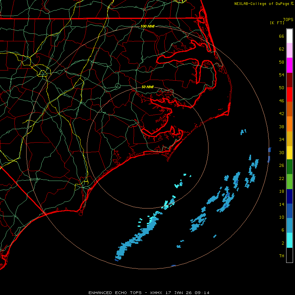Click the 66 legend value

[282, 36]
